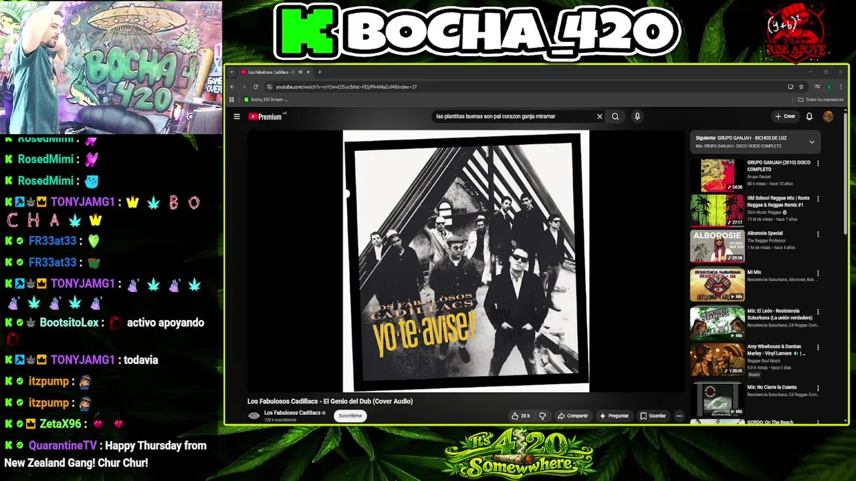Screen dimensions: 856x481
Task: Open the Chrome media control icon
Action: pyautogui.click(x=817, y=87)
